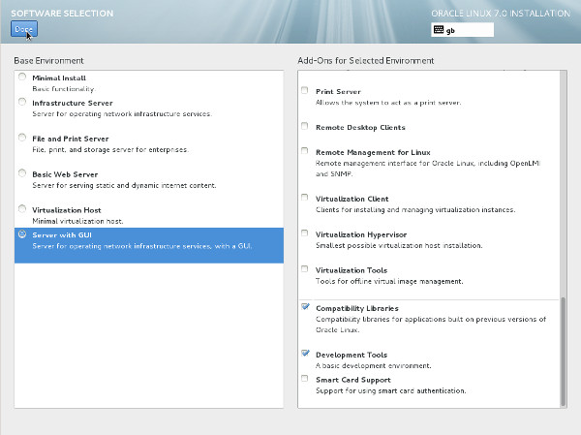Select Virtualization Host radio button
Screen dimensions: 581x435
point(22,209)
